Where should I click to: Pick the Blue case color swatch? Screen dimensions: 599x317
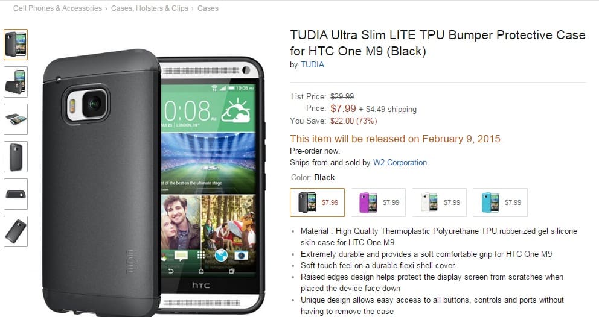(x=500, y=202)
